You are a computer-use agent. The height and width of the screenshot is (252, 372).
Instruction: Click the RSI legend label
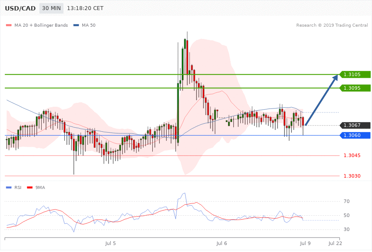pyautogui.click(x=18, y=188)
